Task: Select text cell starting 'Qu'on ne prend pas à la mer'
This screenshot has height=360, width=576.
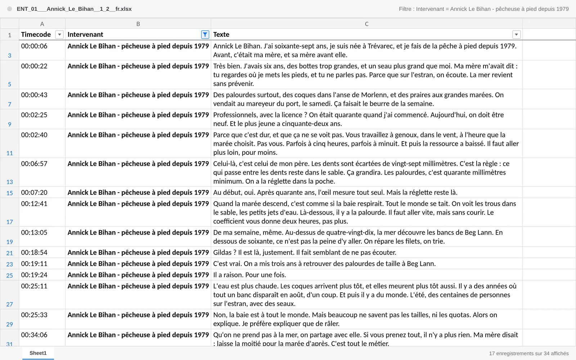Action: point(366,338)
